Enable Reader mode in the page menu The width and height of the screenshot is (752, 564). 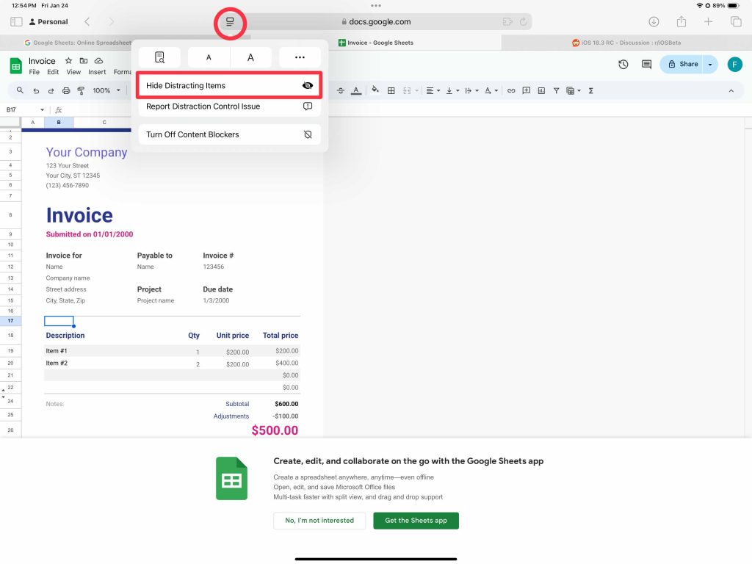pyautogui.click(x=159, y=57)
